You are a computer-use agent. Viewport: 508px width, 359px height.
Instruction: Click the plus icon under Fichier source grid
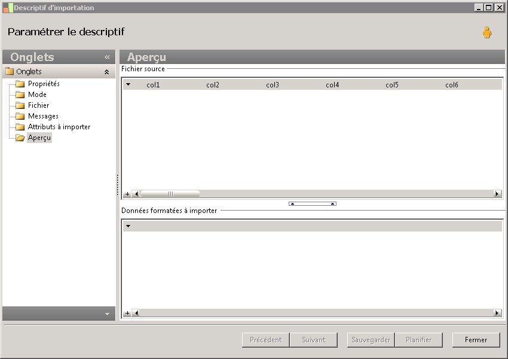point(127,194)
